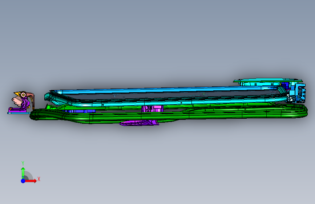Click the blue Z axis ball of the triad
The height and width of the screenshot is (204, 315).
23,181
